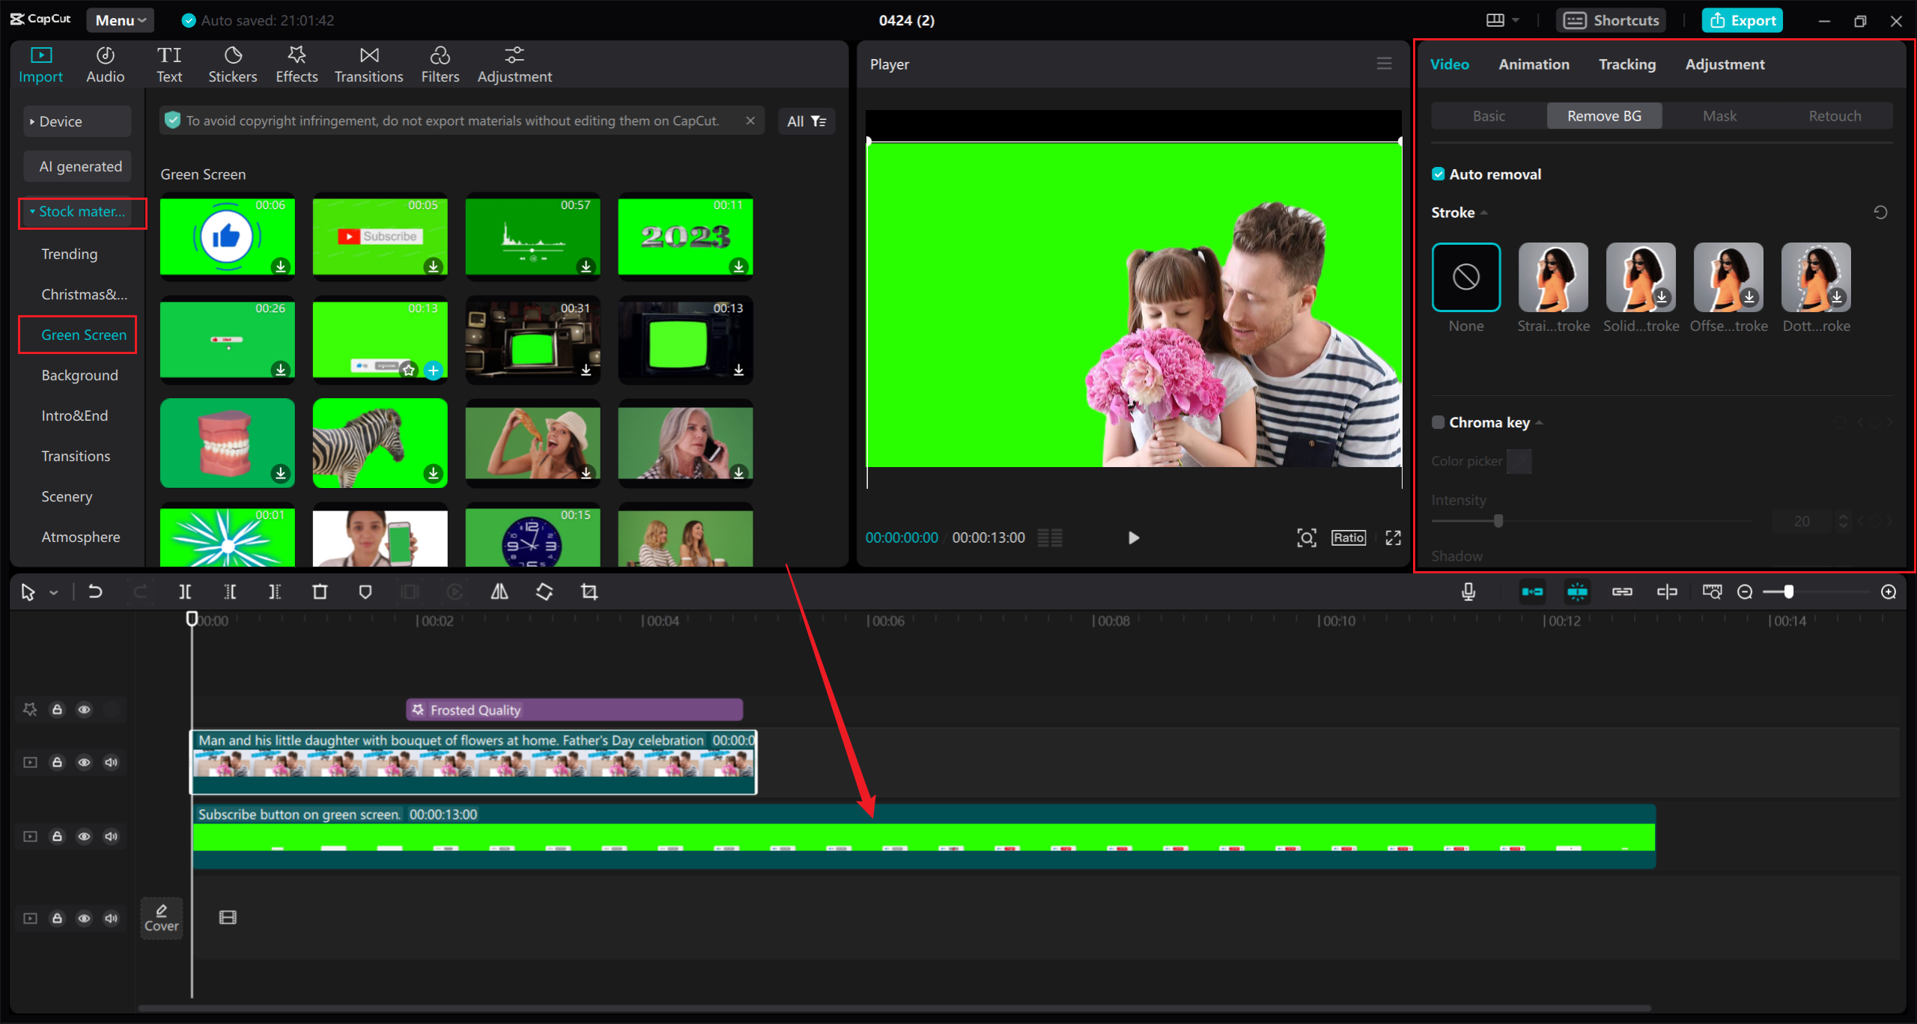
Task: Collapse the Stroke section
Action: coord(1485,212)
